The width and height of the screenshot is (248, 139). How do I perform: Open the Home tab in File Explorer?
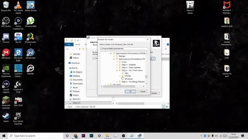77,45
